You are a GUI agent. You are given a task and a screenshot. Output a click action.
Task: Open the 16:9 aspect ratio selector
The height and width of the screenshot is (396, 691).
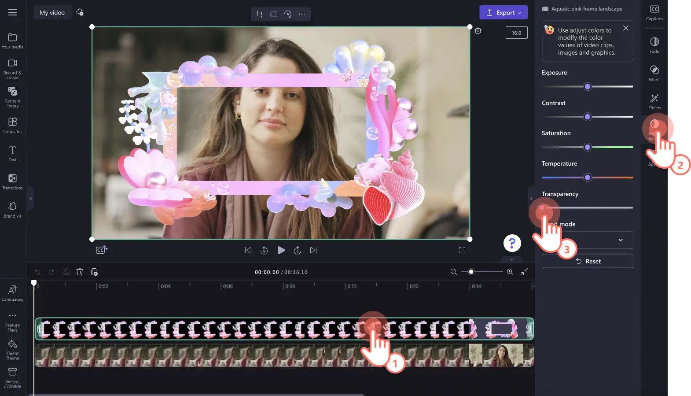(517, 33)
